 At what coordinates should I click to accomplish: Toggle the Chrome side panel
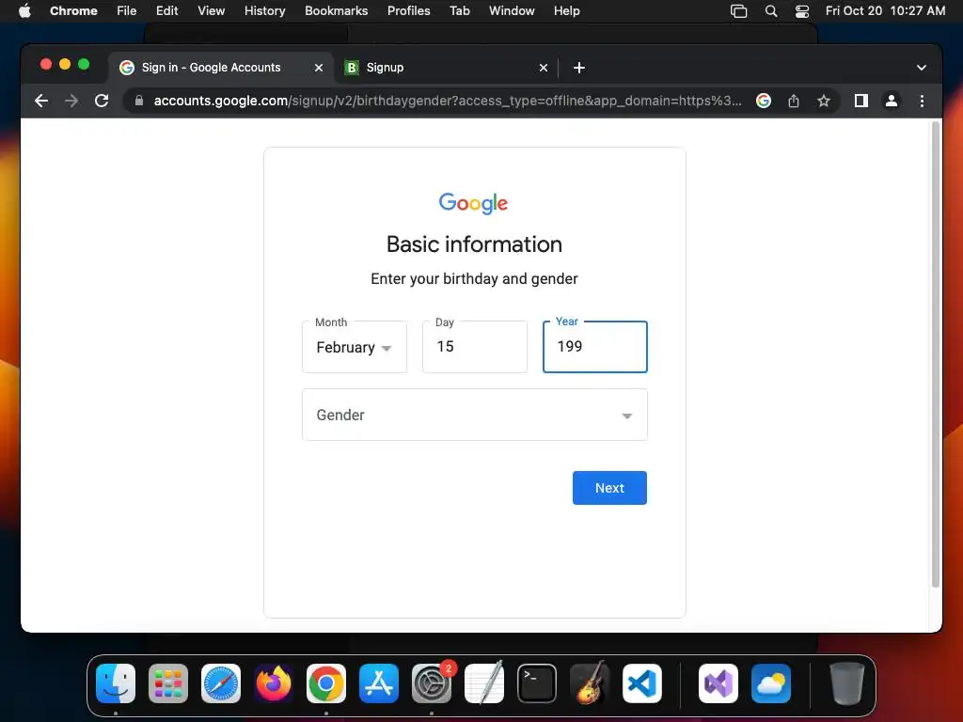pyautogui.click(x=861, y=101)
